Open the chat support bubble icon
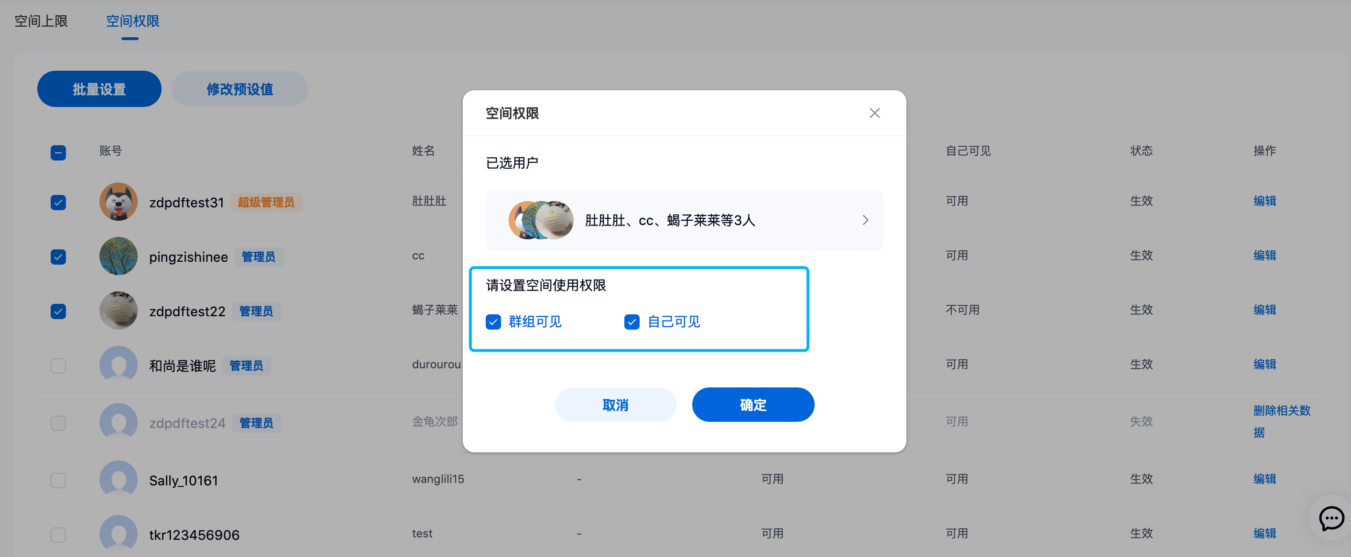The width and height of the screenshot is (1351, 557). pos(1331,519)
